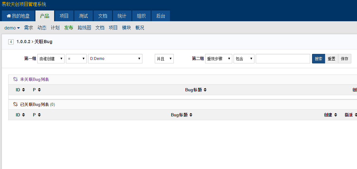Click the release ID 4 badge
The width and height of the screenshot is (357, 169).
point(11,42)
